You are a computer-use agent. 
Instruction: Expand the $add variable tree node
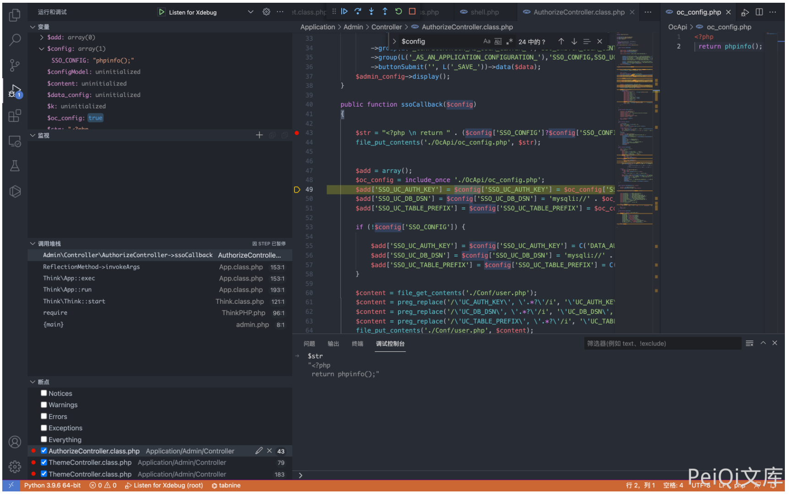tap(42, 38)
